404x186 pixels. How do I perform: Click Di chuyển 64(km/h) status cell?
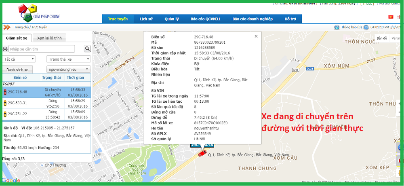click(53, 92)
